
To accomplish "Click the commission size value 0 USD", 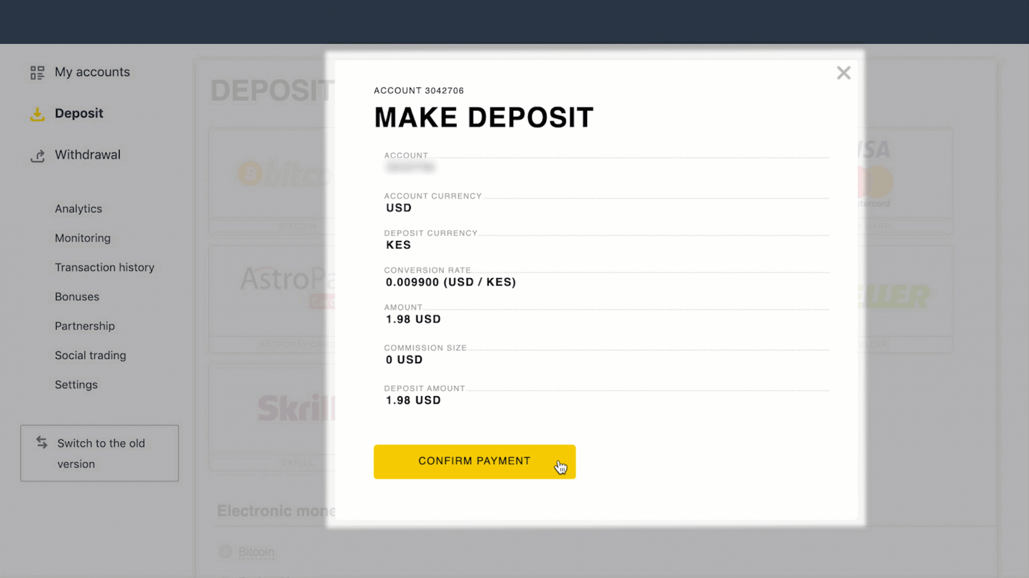I will pyautogui.click(x=404, y=360).
